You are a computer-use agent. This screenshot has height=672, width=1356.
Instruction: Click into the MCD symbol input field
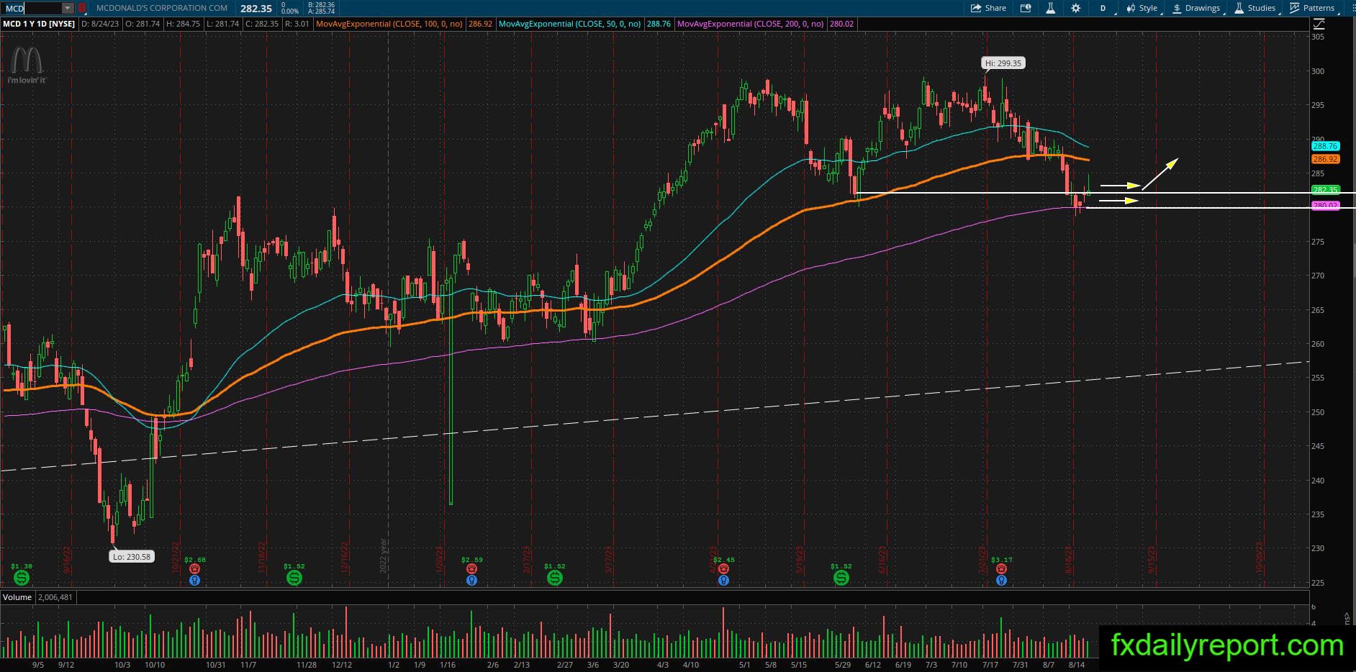tap(32, 8)
